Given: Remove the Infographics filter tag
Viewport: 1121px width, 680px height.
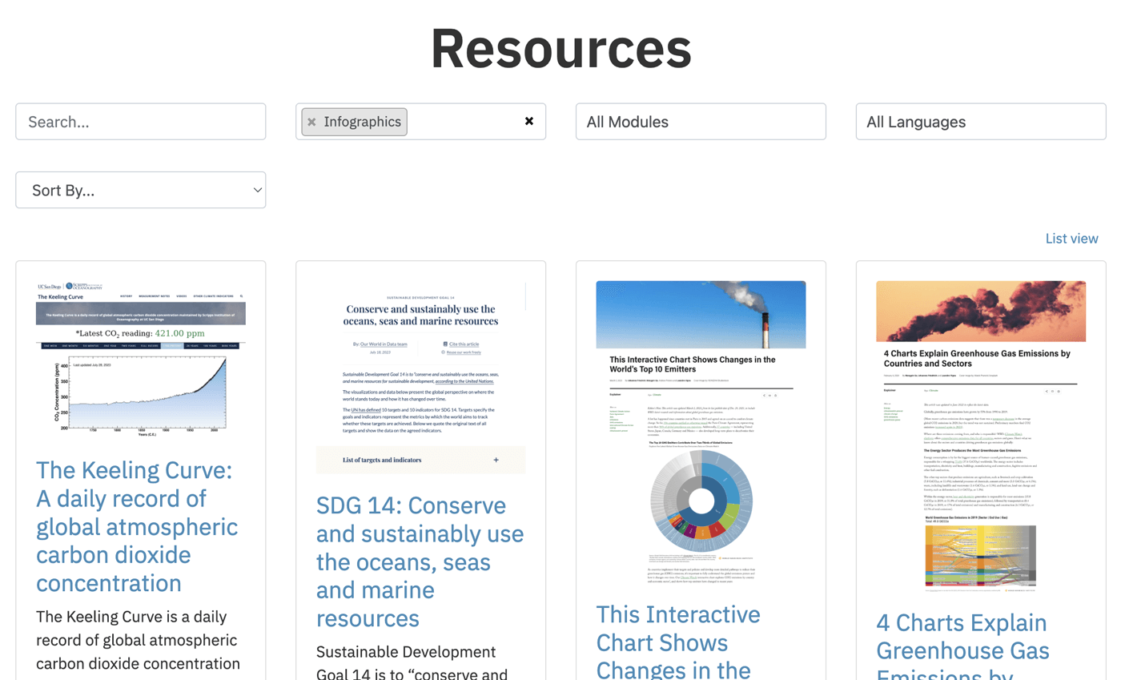Looking at the screenshot, I should coord(311,122).
